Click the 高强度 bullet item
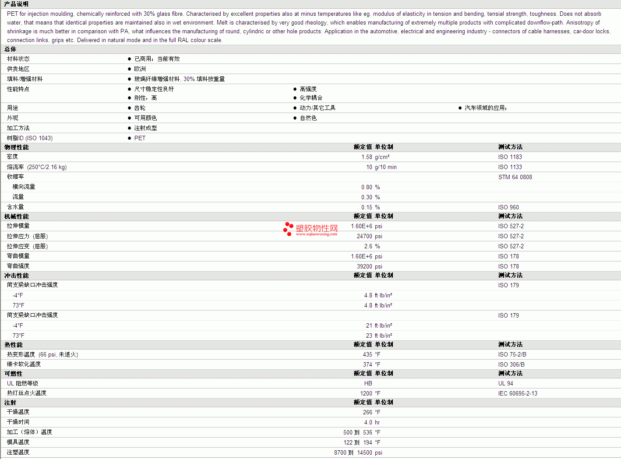This screenshot has height=459, width=621. click(x=308, y=89)
